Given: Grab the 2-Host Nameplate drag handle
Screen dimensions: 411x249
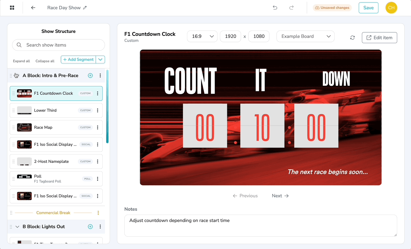Looking at the screenshot, I should point(14,161).
